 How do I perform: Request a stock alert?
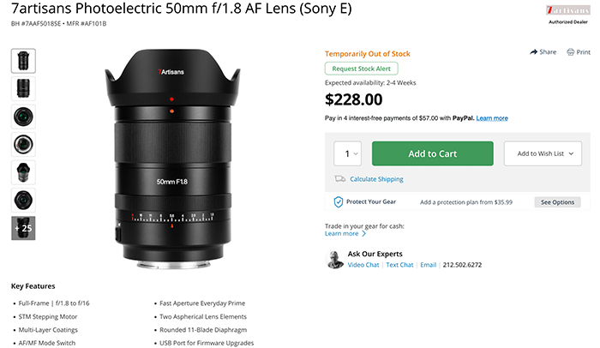pyautogui.click(x=361, y=69)
